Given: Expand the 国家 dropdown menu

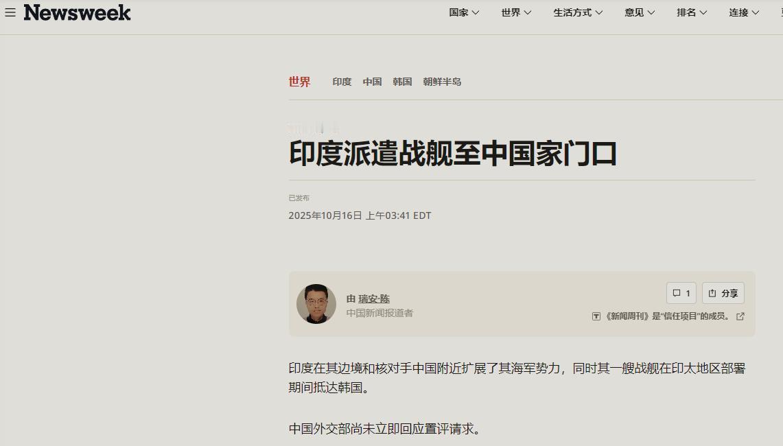Looking at the screenshot, I should tap(464, 12).
